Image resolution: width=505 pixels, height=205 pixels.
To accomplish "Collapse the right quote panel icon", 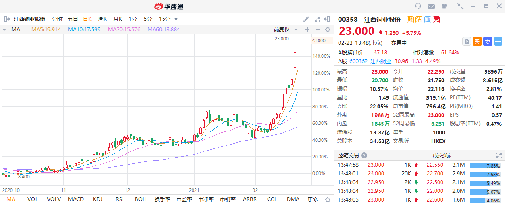I will click(x=327, y=19).
